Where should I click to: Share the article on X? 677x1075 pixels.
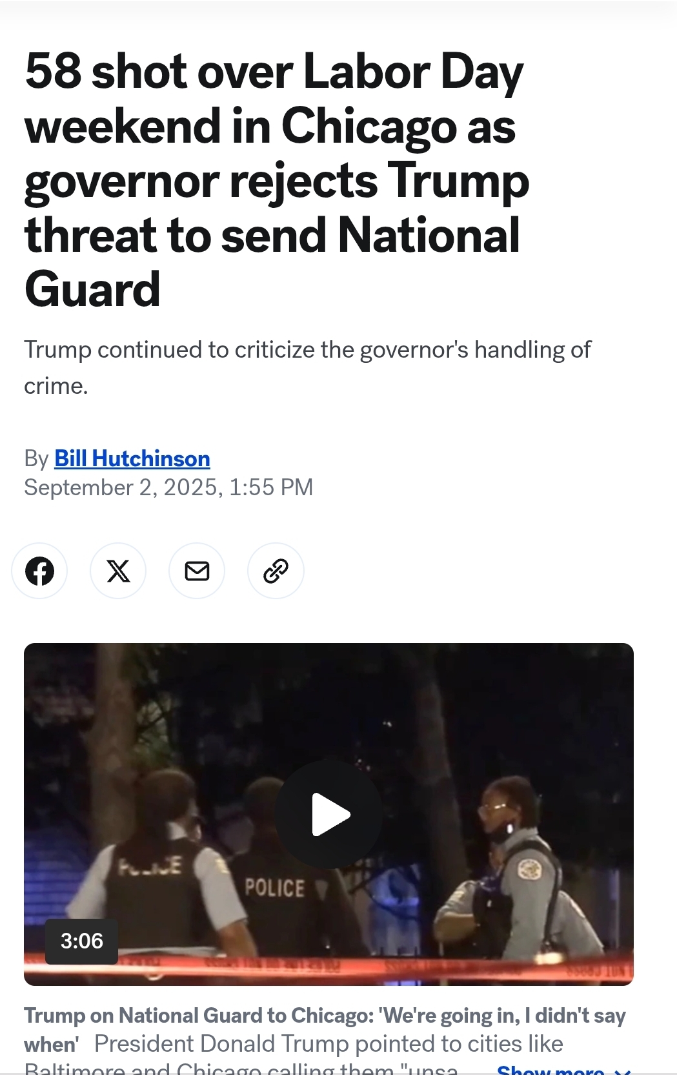(x=118, y=571)
